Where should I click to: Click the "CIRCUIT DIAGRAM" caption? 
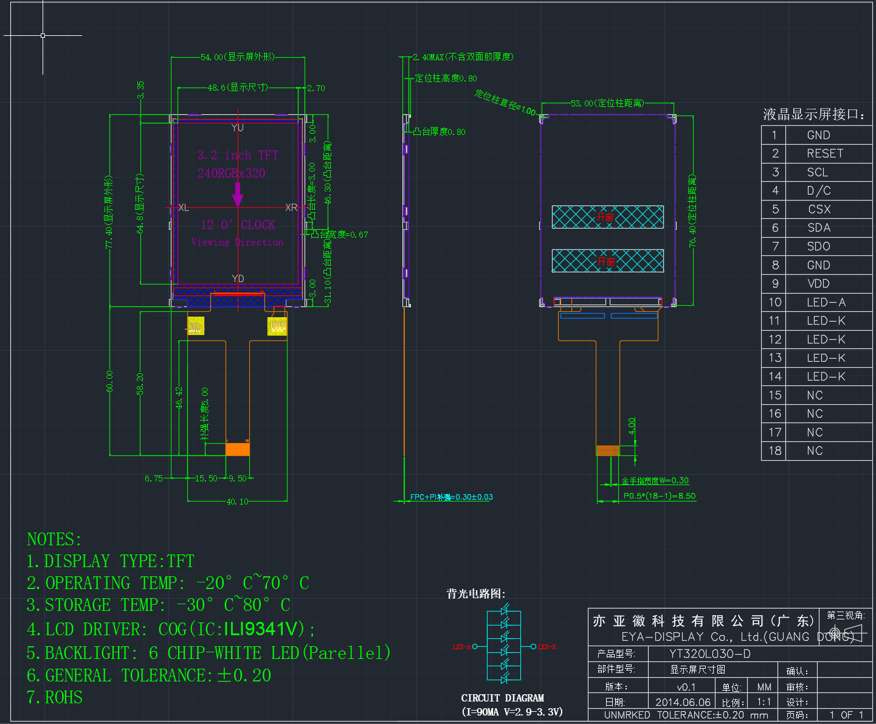[503, 698]
